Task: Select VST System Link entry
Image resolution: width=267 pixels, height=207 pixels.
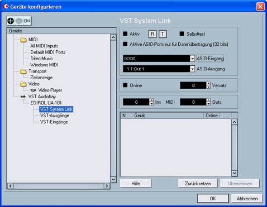Action: click(x=56, y=109)
